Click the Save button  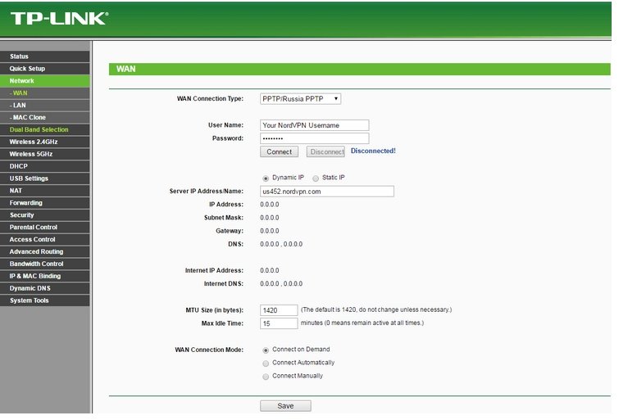(x=285, y=406)
